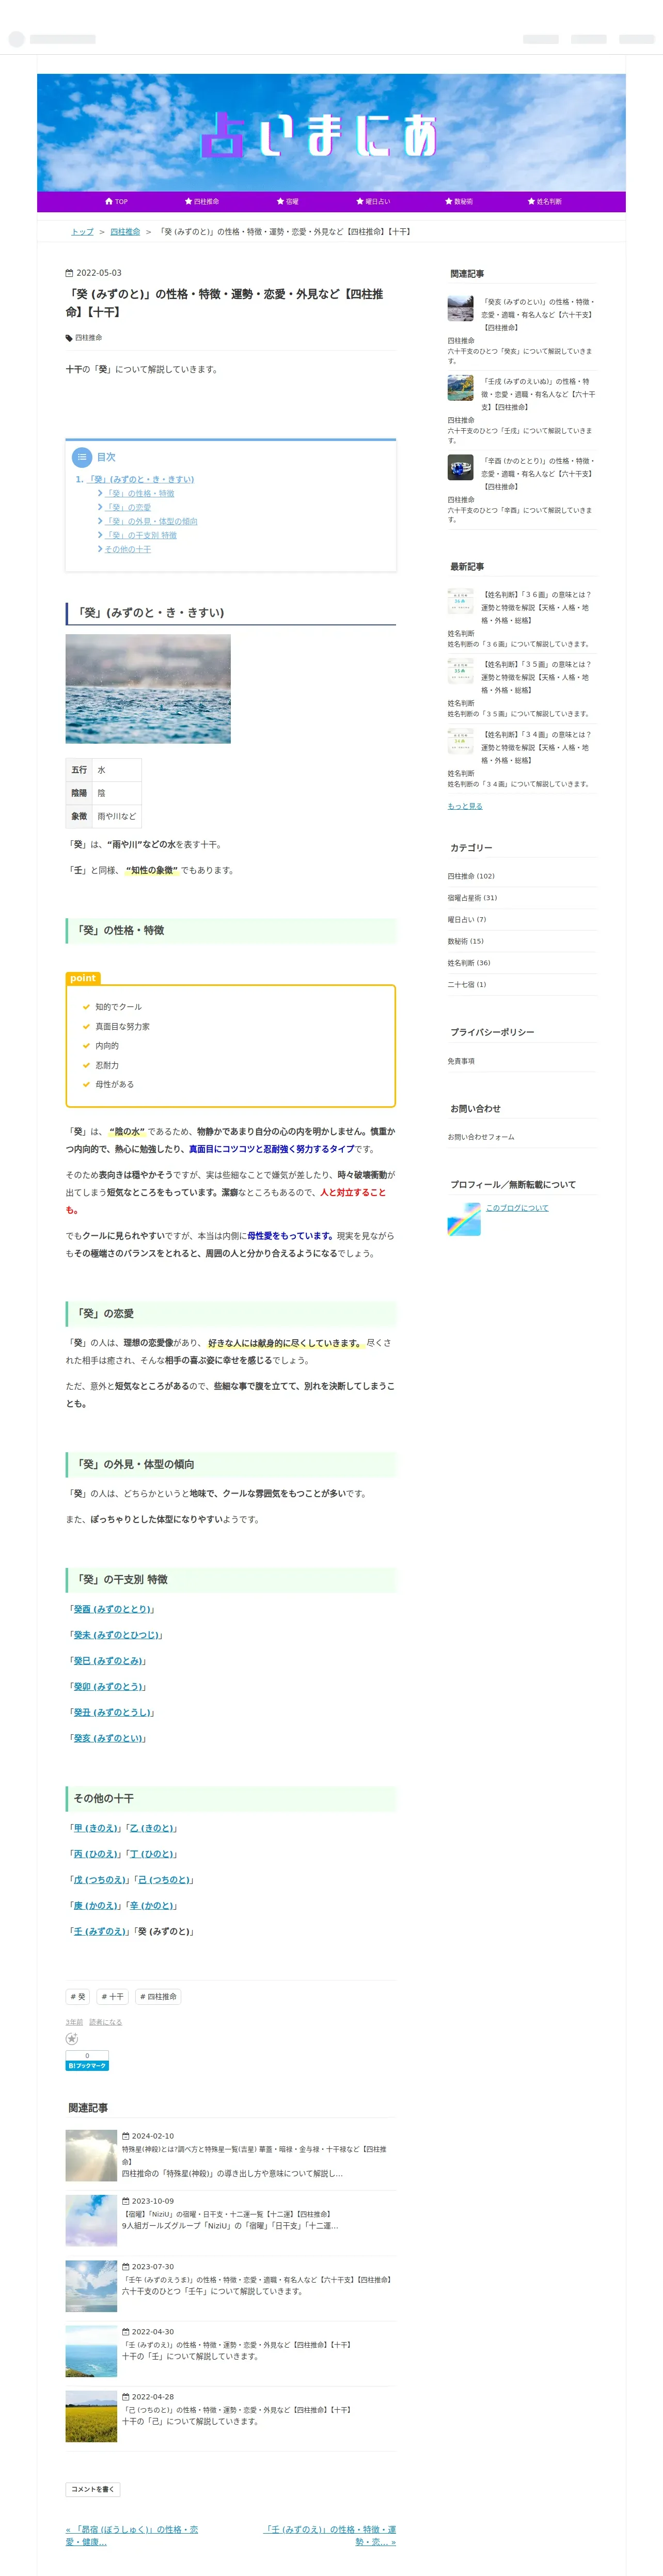663x2576 pixels.
Task: Jump to 「癸」の性格・特徴 in table of contents
Action: tap(139, 494)
